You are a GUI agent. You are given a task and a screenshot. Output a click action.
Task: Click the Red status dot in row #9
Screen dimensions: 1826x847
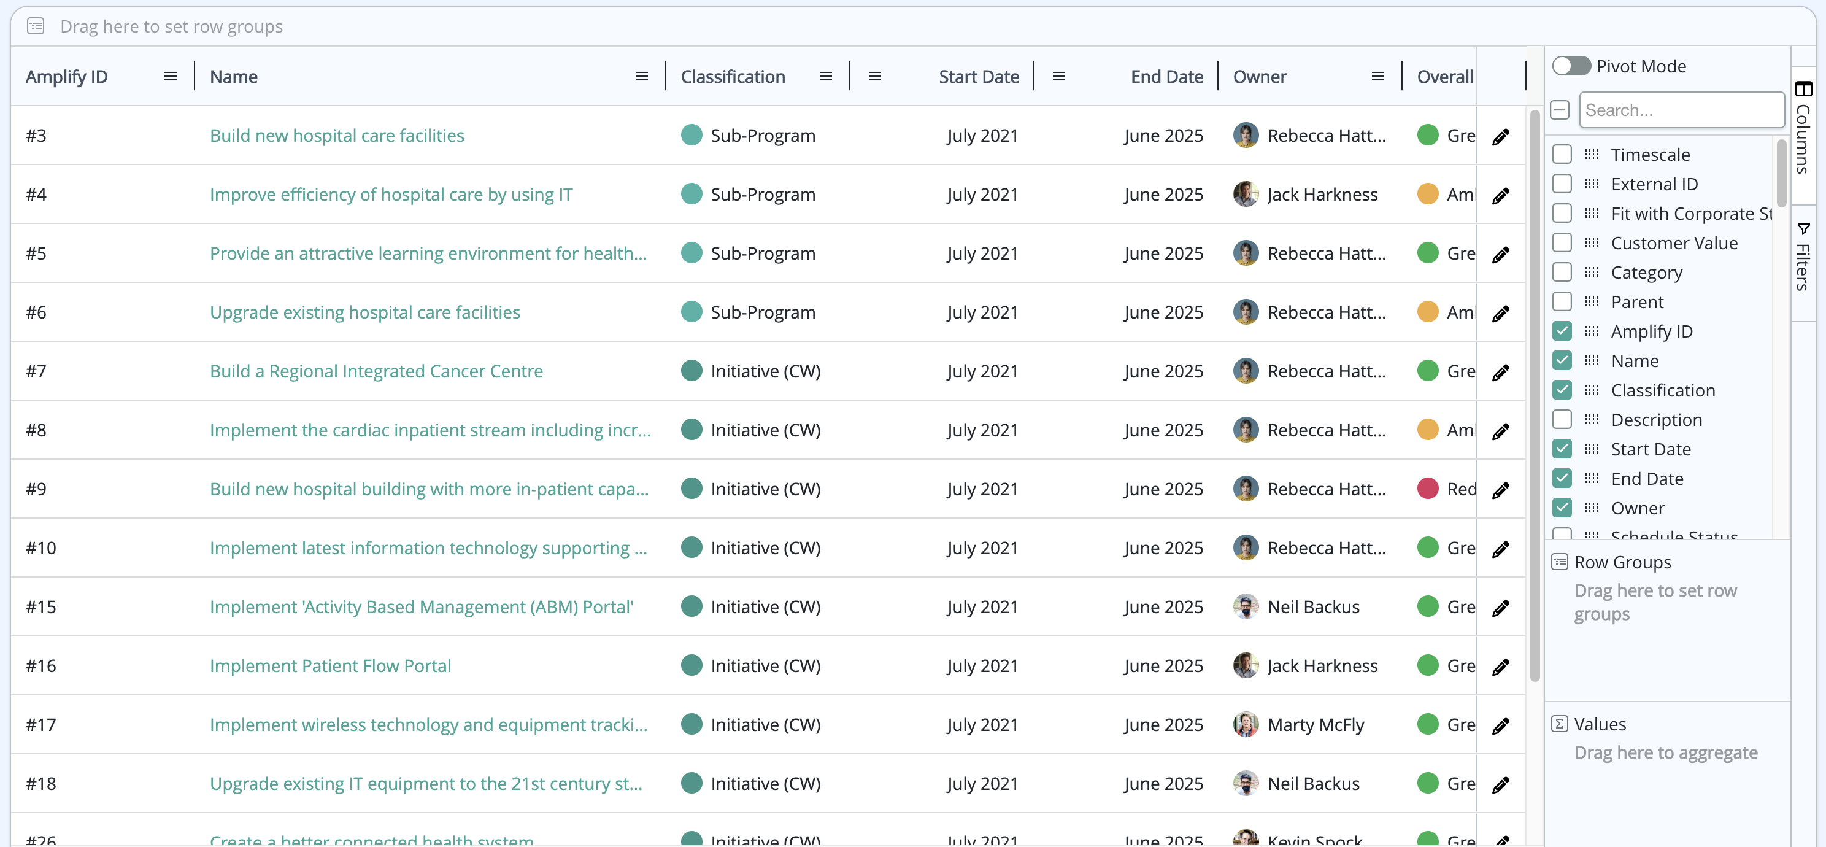tap(1427, 489)
